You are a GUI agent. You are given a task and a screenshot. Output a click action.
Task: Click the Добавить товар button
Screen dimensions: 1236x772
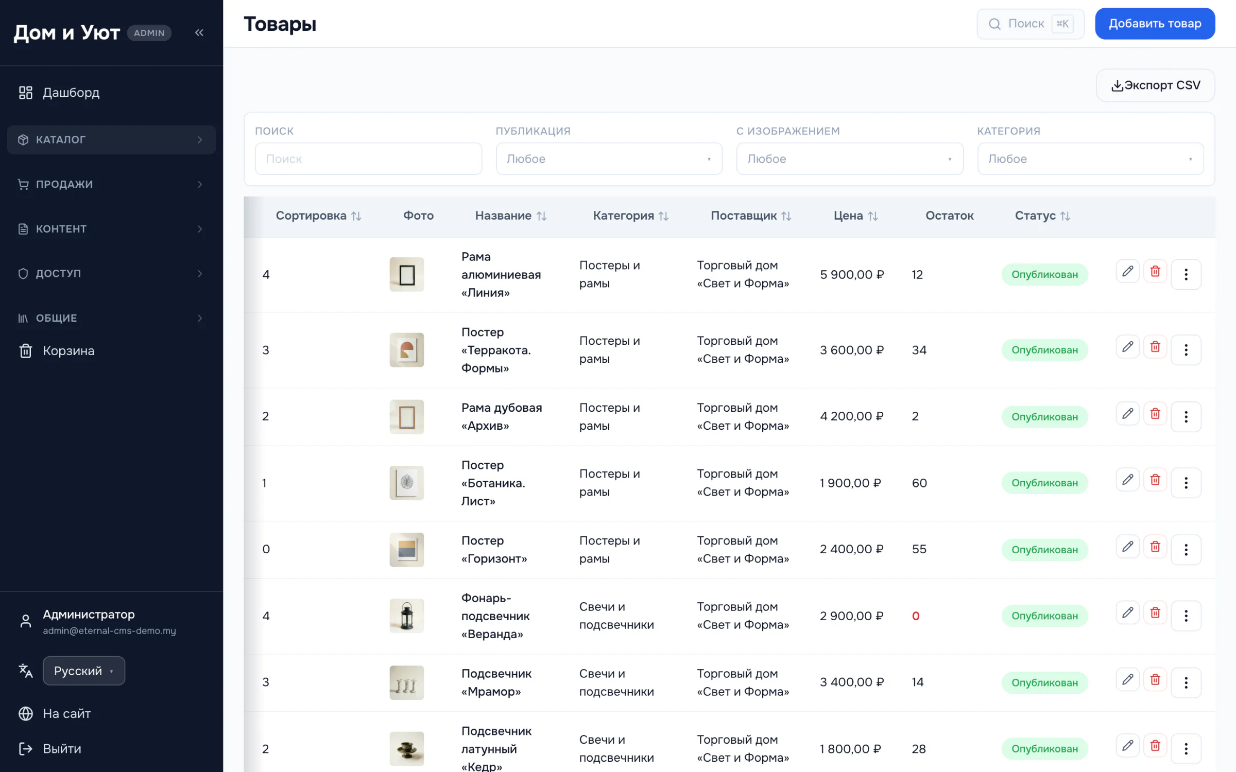[x=1155, y=24]
